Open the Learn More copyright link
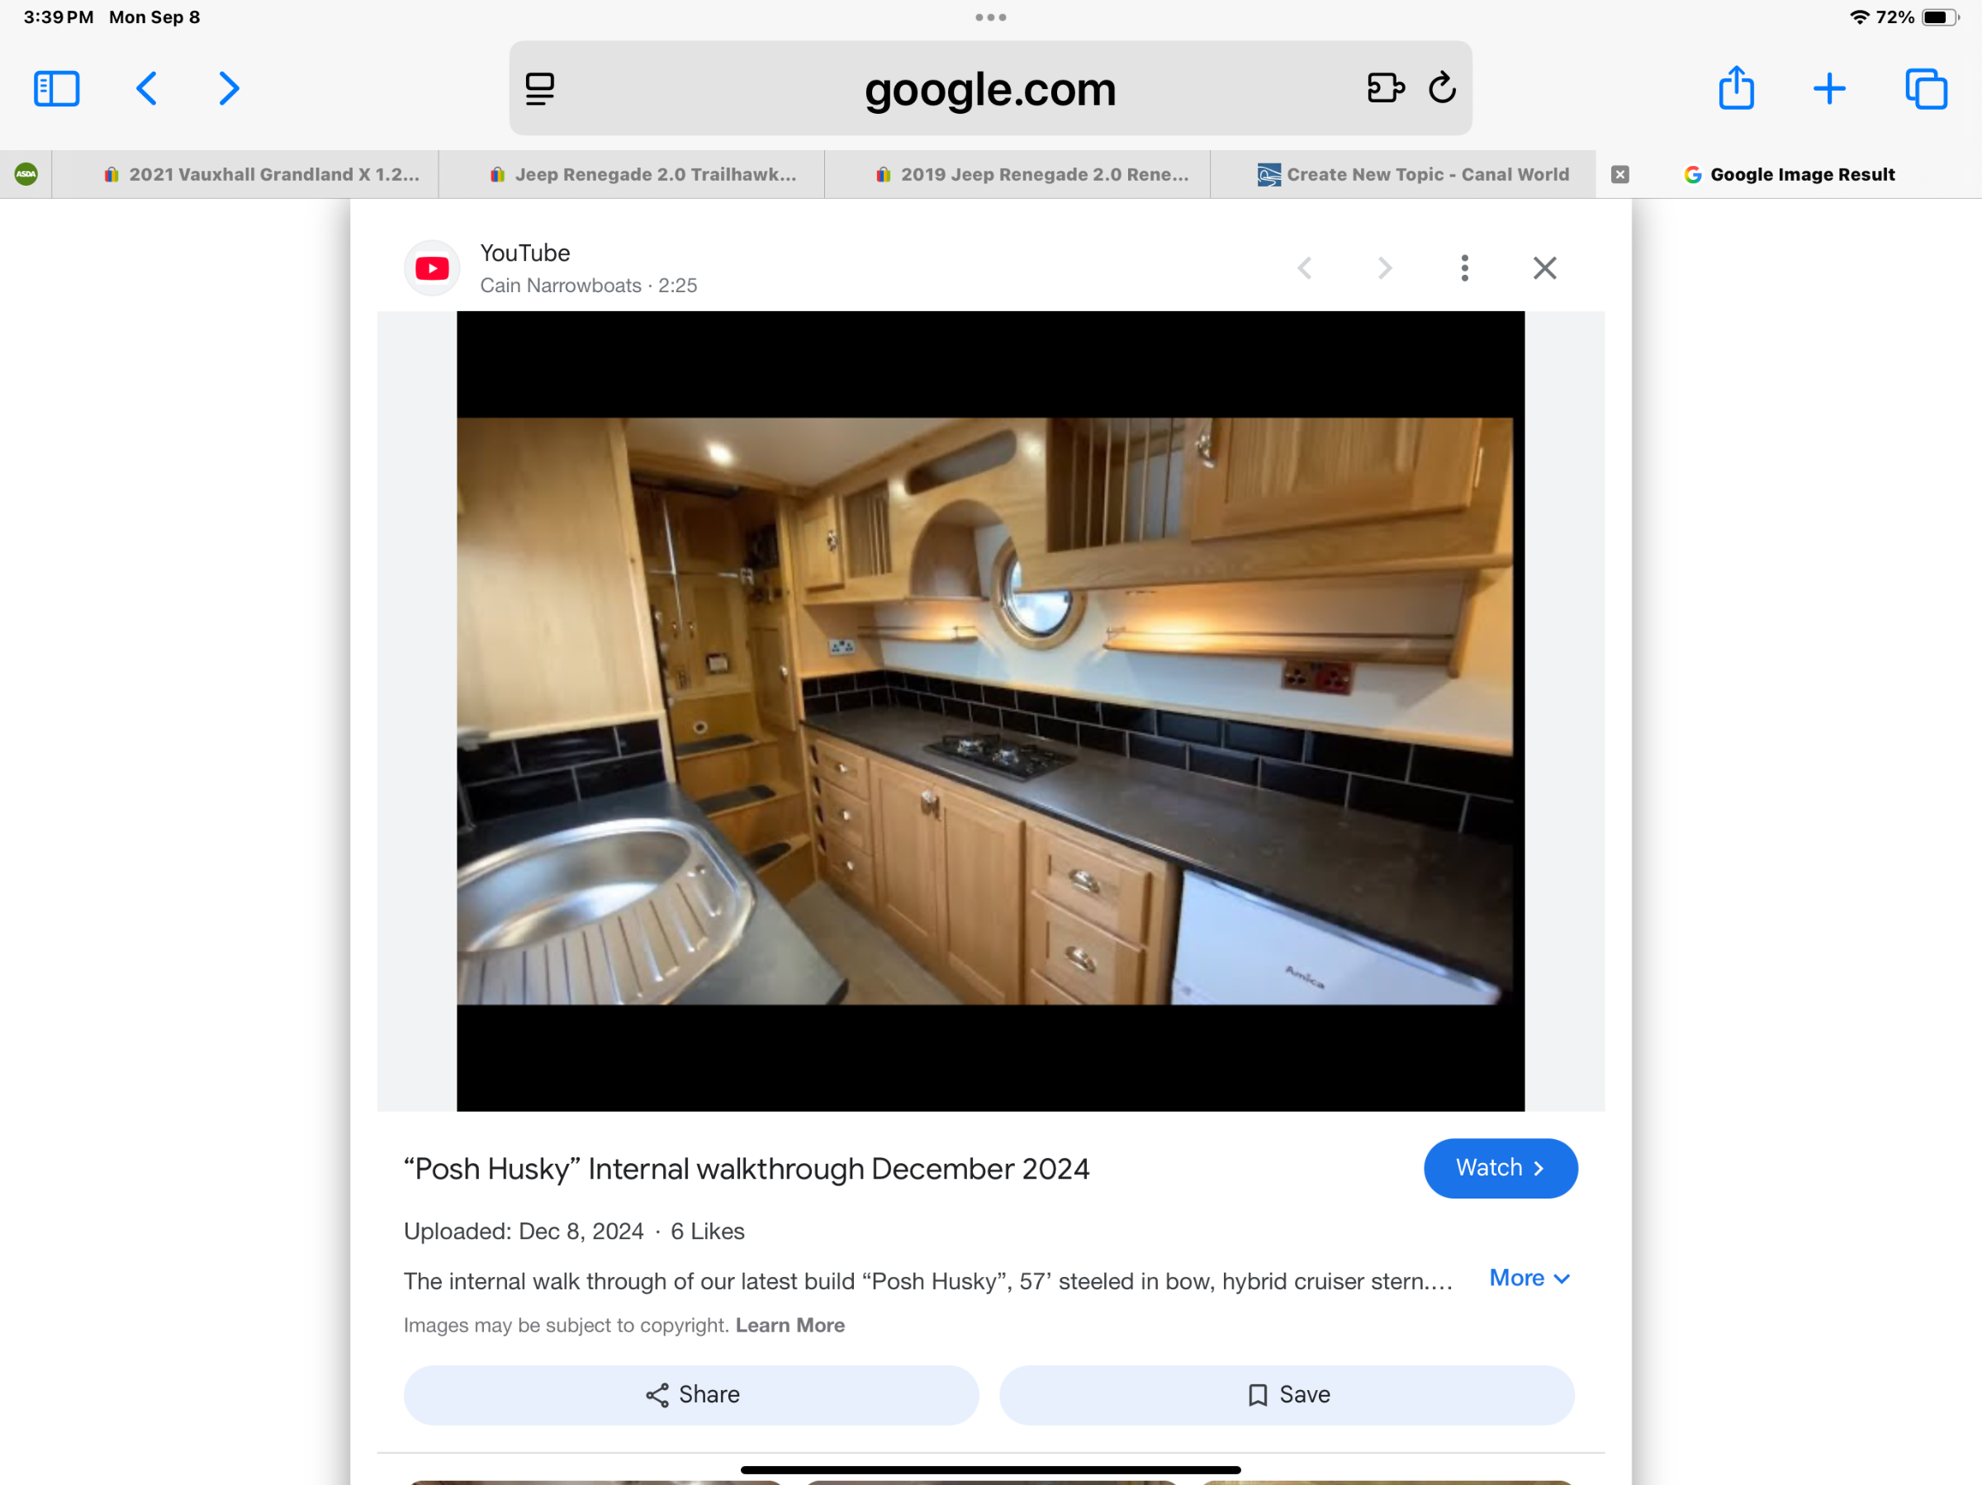1982x1485 pixels. pos(789,1325)
